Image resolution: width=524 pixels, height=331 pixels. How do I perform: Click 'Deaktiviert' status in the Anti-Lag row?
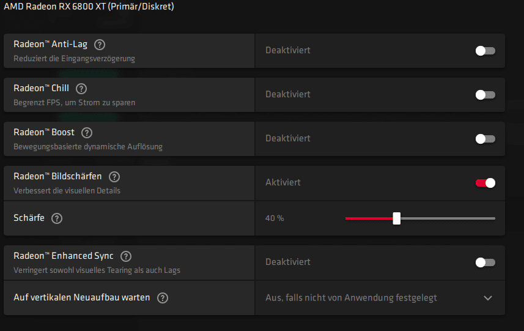click(288, 51)
